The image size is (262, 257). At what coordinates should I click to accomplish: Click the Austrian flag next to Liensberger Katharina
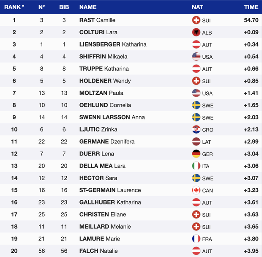click(x=196, y=44)
